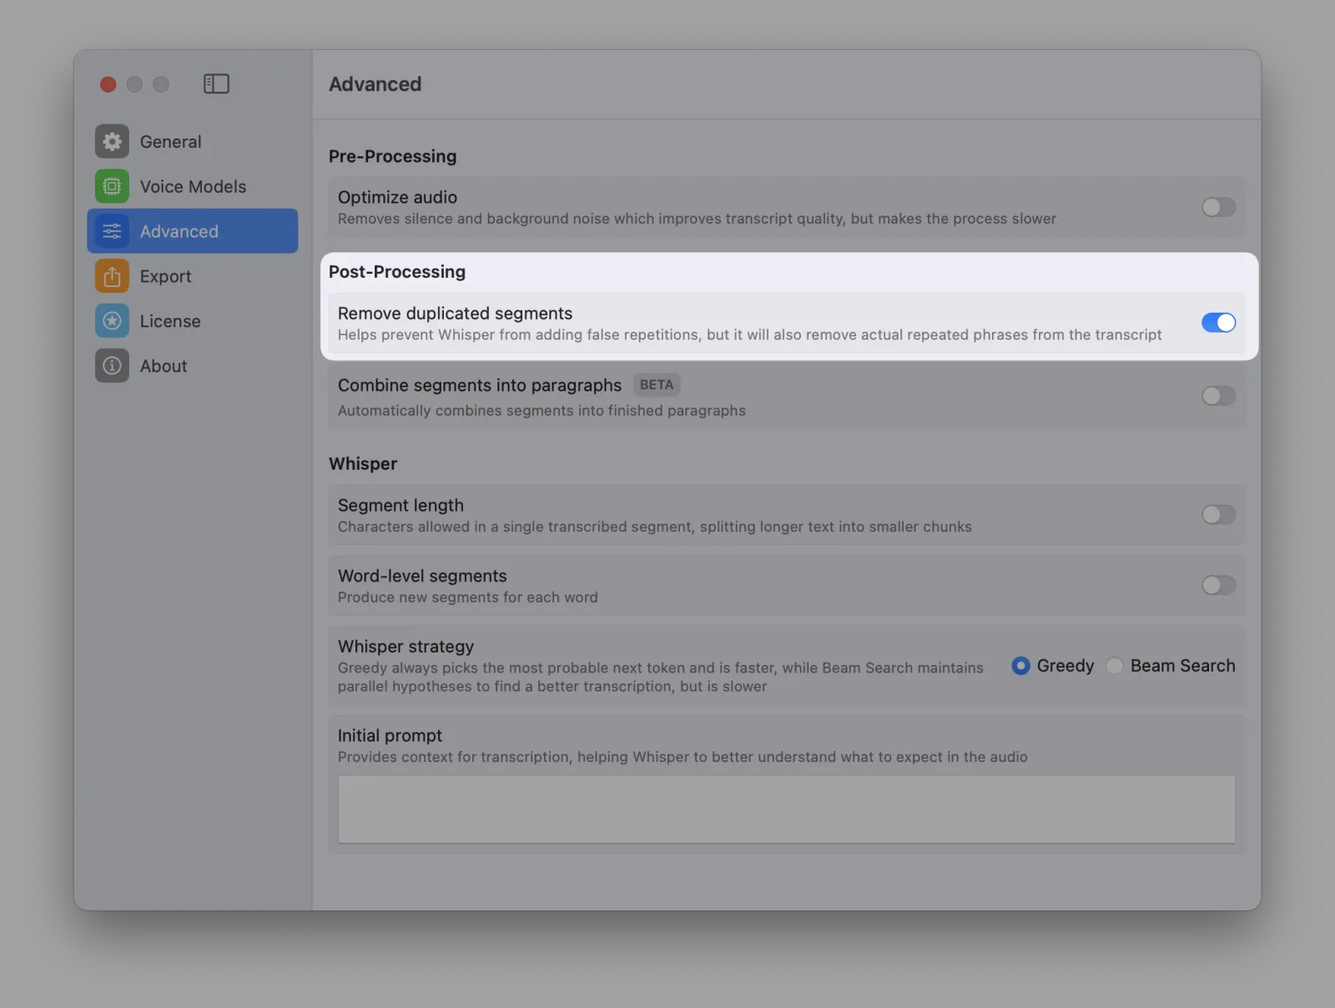Viewport: 1335px width, 1008px height.
Task: Click the 'Initial prompt' setting label
Action: (390, 735)
